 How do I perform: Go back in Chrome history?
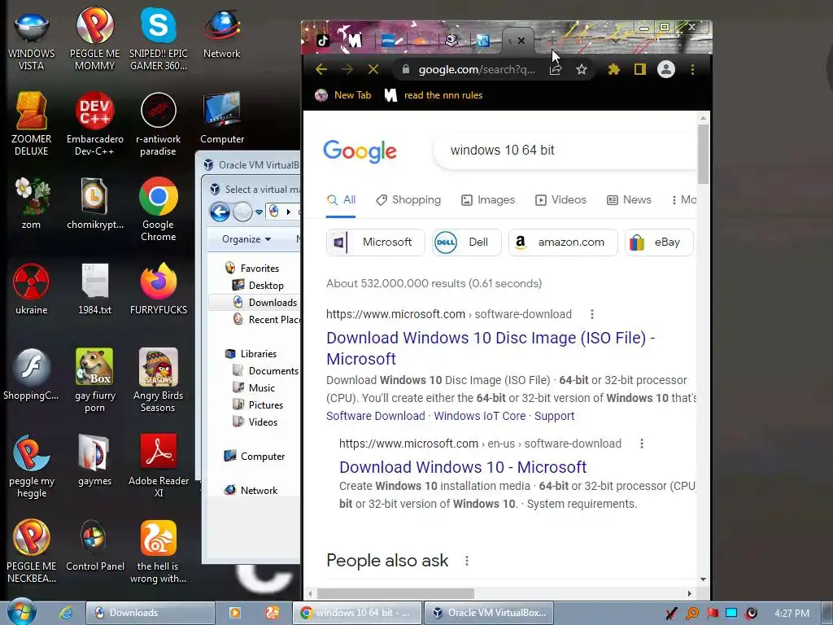tap(321, 70)
